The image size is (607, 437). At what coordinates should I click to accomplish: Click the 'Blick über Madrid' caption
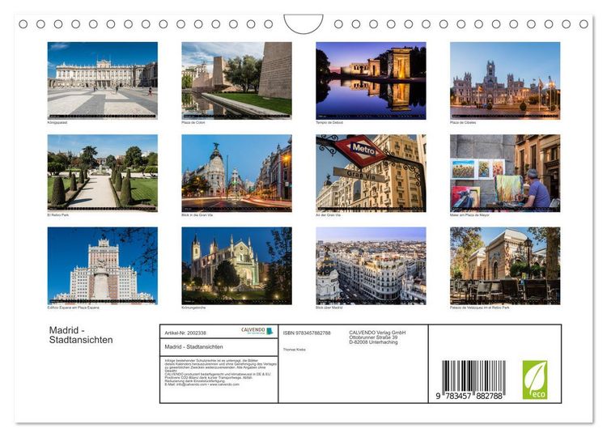(329, 308)
